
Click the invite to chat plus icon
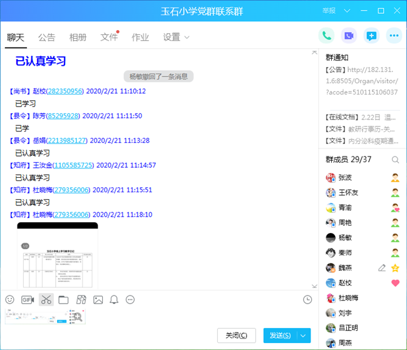tap(371, 36)
